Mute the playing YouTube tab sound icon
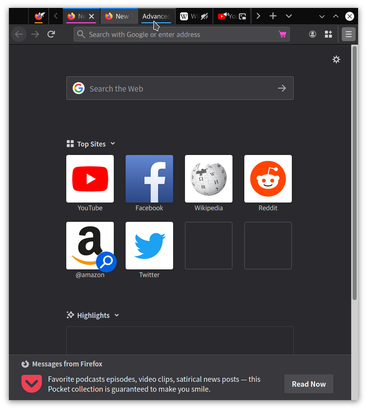 coord(226,14)
